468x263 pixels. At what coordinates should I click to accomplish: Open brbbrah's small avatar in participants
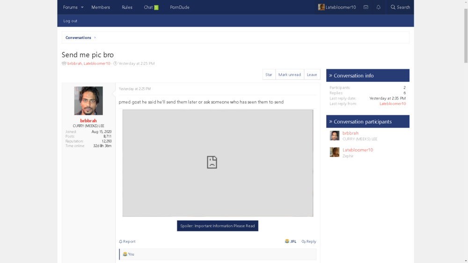334,135
